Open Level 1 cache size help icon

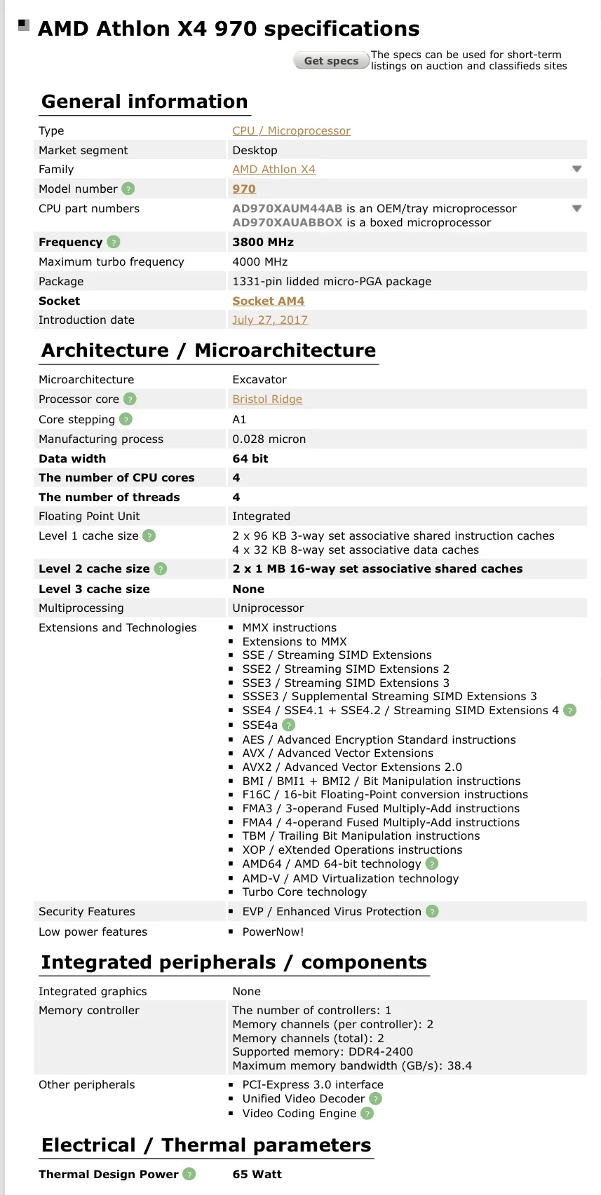point(149,535)
